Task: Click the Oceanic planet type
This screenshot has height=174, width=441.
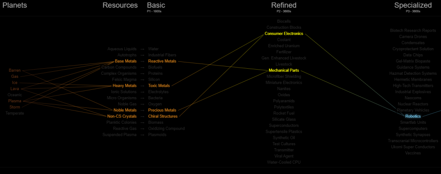Action: coord(15,95)
